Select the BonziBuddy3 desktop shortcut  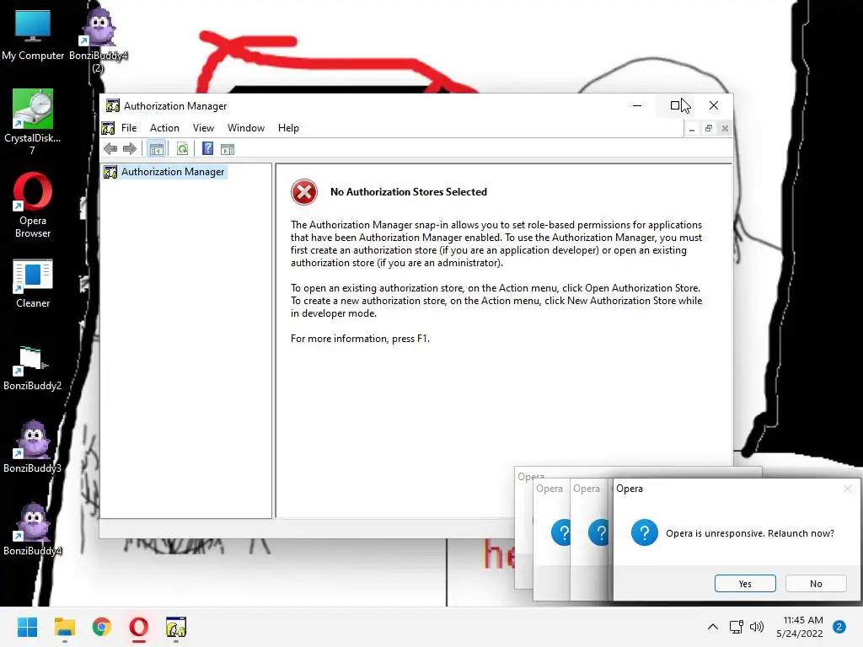tap(33, 446)
